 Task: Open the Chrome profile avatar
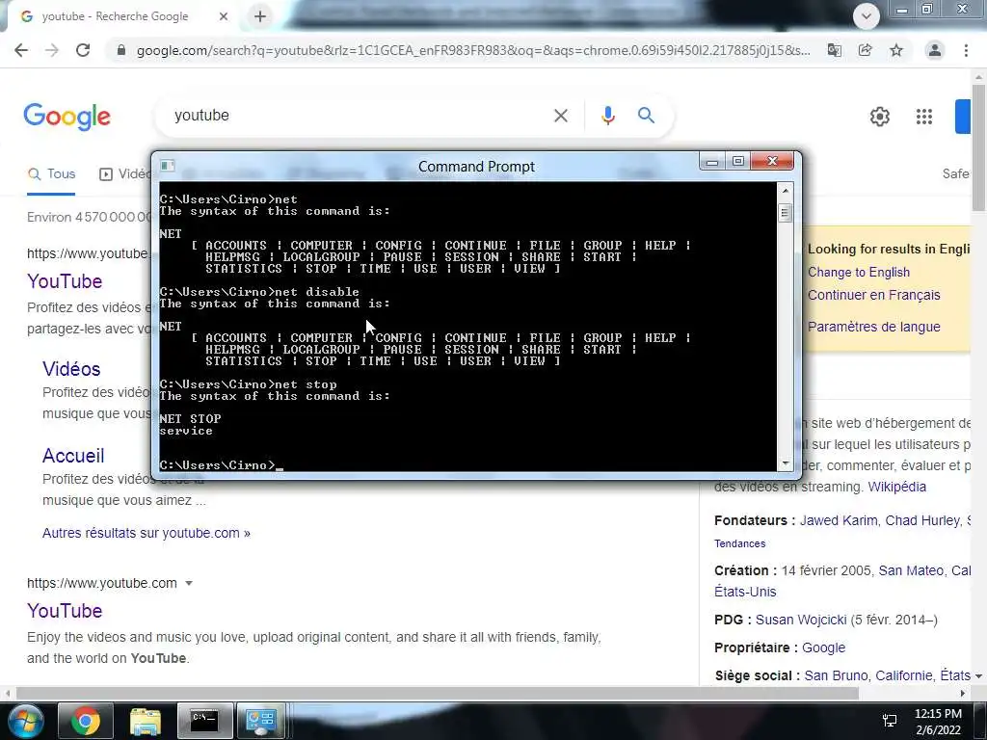[935, 50]
